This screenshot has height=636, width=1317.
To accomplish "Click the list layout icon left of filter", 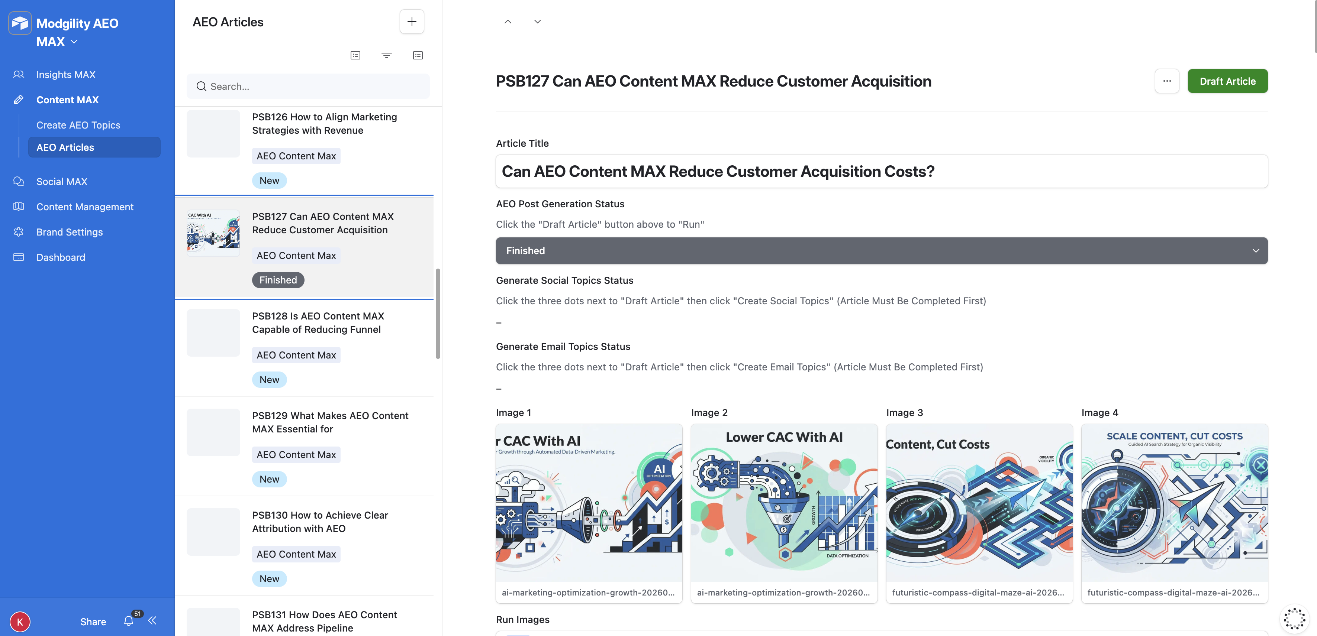I will (x=355, y=55).
